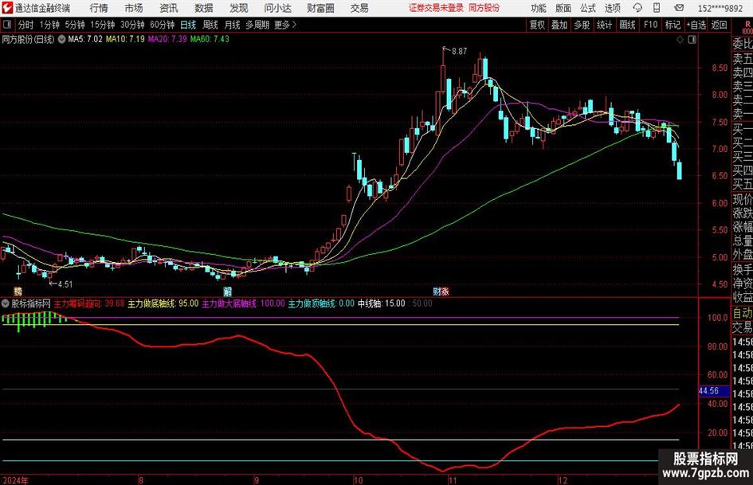Add stock via +自选 button
The width and height of the screenshot is (753, 485).
tap(696, 25)
